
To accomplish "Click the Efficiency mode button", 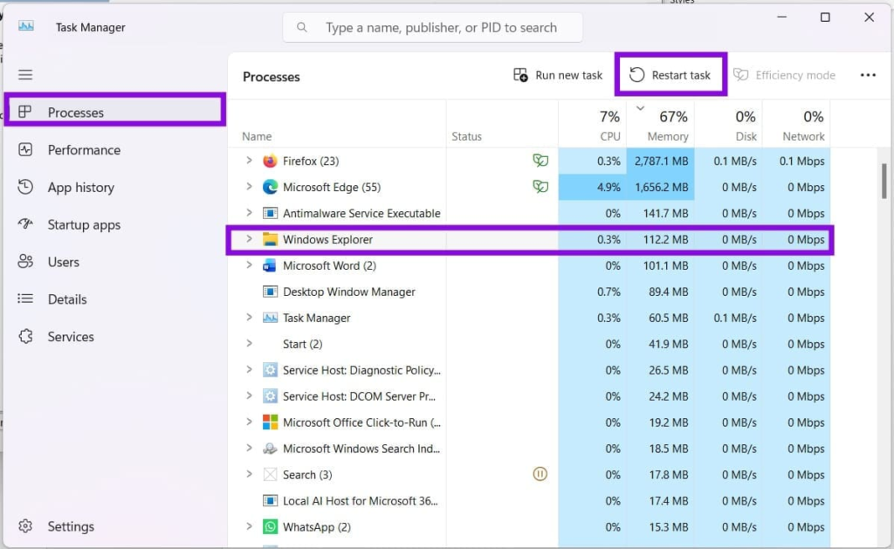I will [784, 75].
